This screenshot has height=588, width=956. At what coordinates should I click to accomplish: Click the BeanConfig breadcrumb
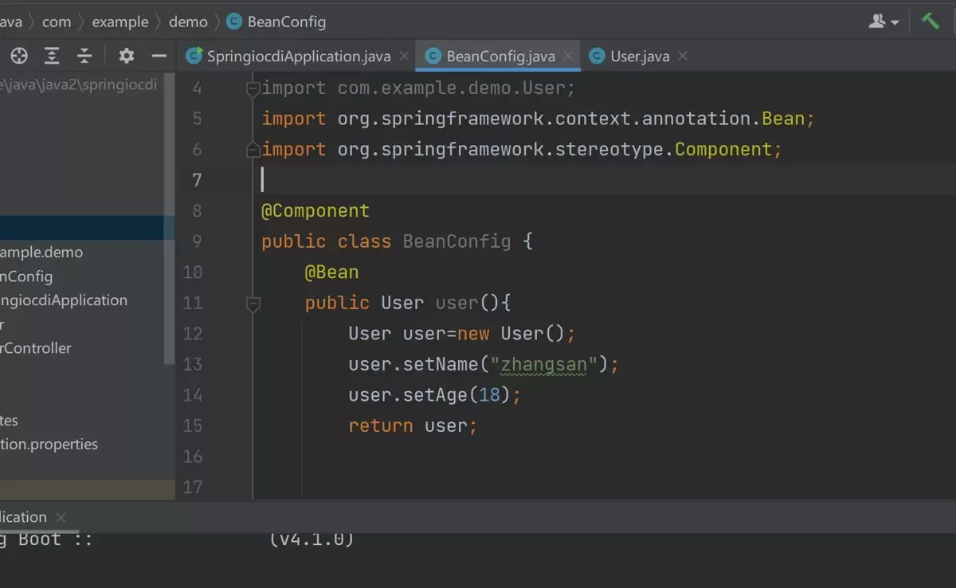coord(276,22)
